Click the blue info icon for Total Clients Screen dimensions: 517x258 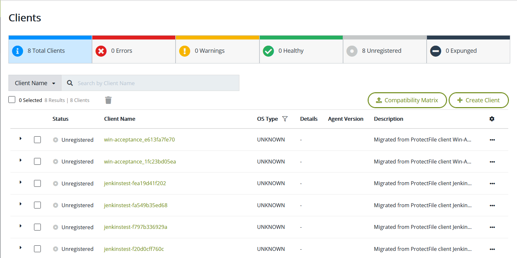tap(17, 51)
